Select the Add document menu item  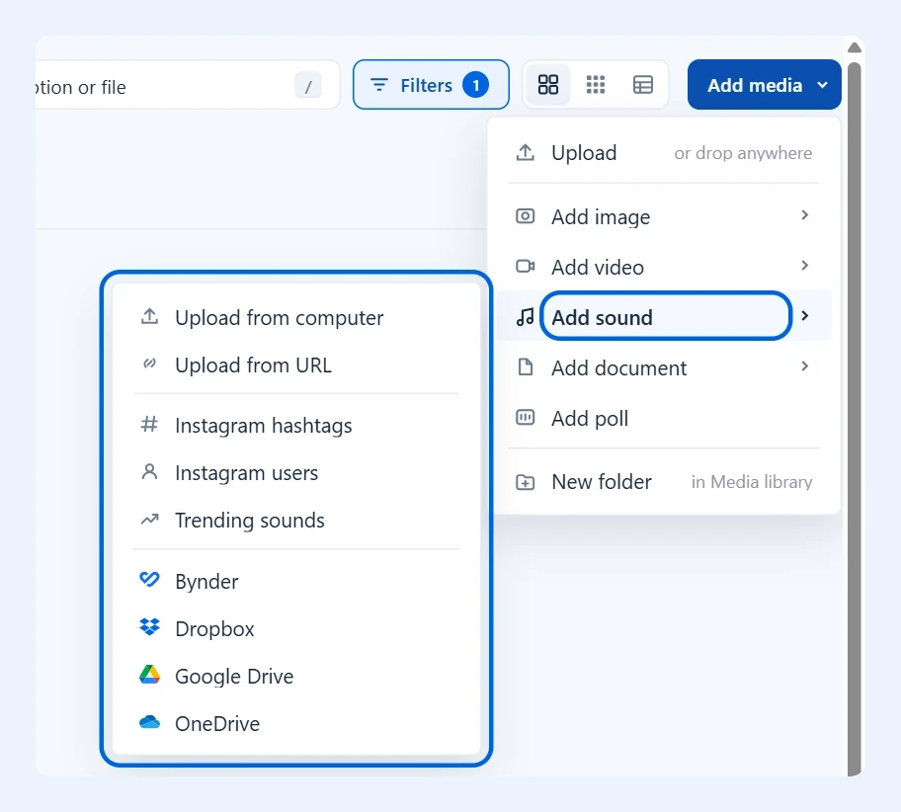click(x=664, y=367)
